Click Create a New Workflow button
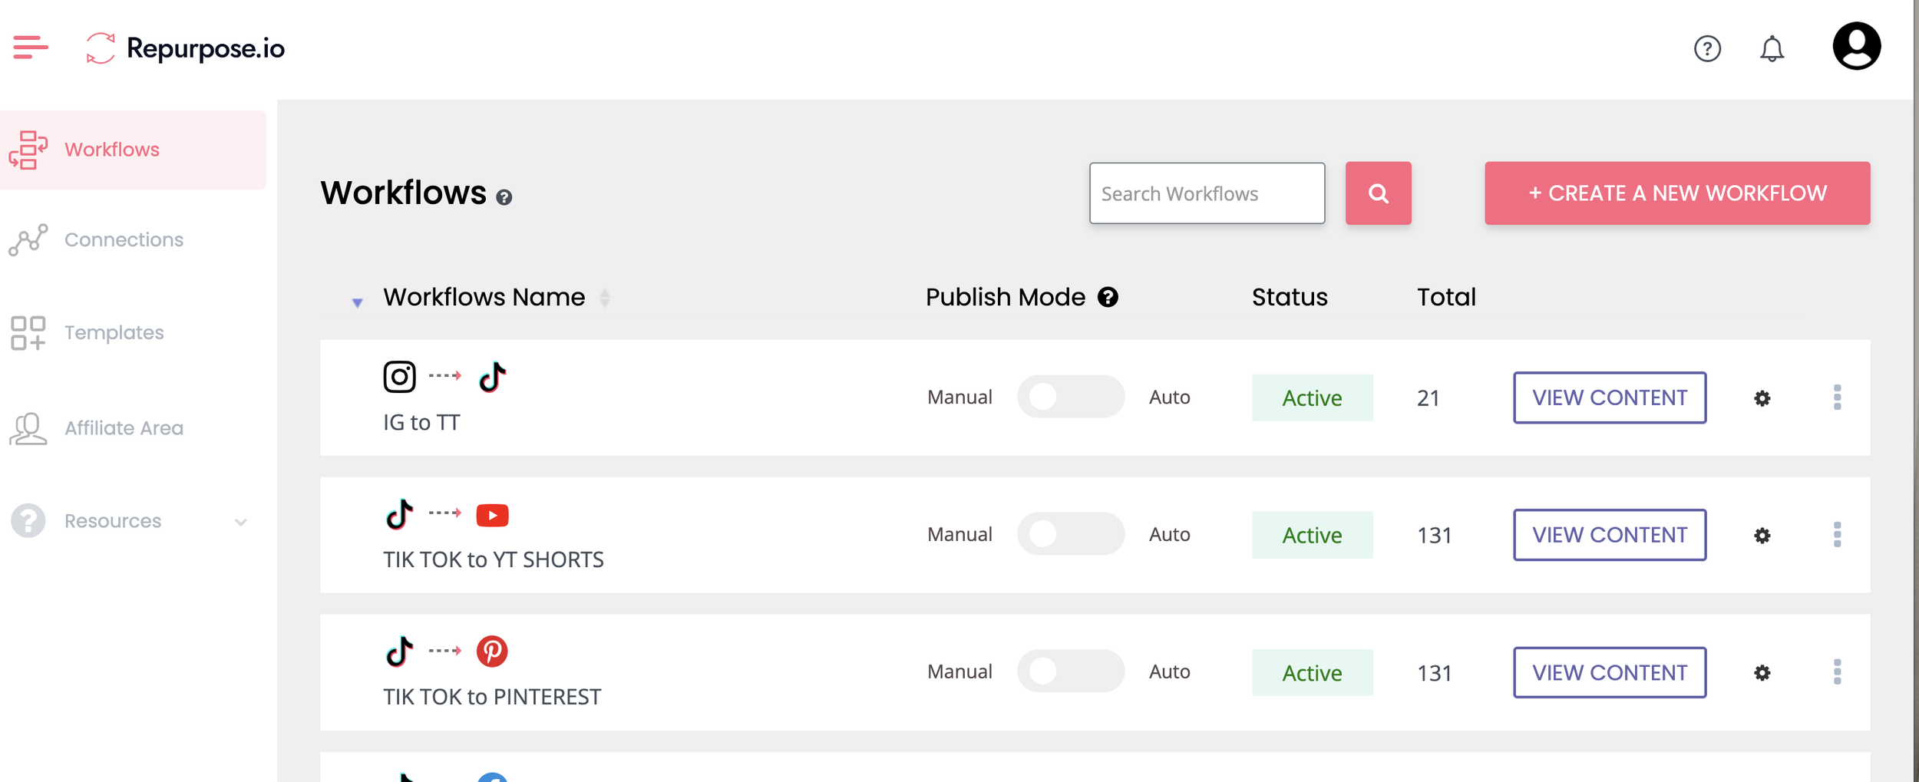Screen dimensions: 1919x782 (x=1677, y=193)
